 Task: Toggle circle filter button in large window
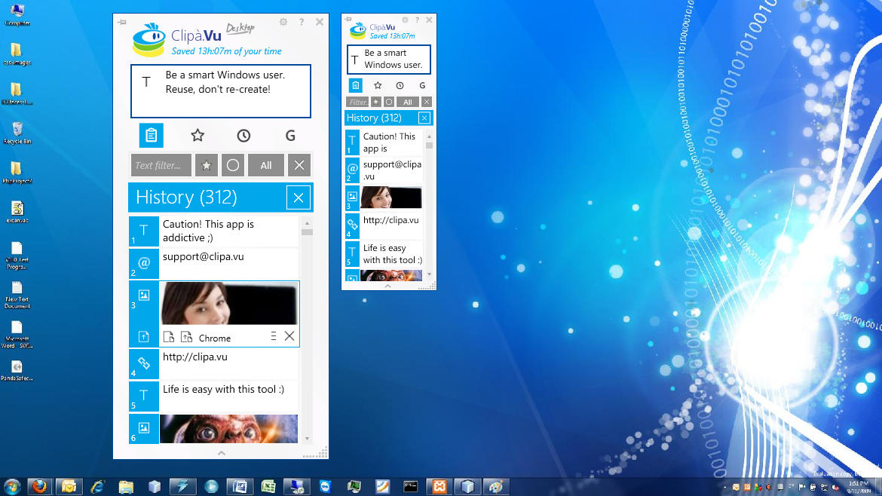[x=233, y=165]
